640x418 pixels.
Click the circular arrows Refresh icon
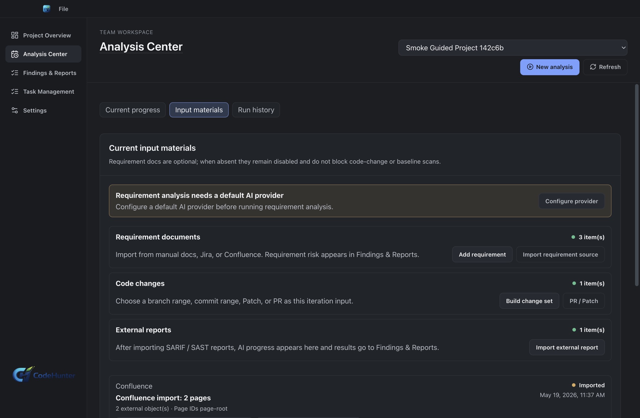(x=593, y=67)
